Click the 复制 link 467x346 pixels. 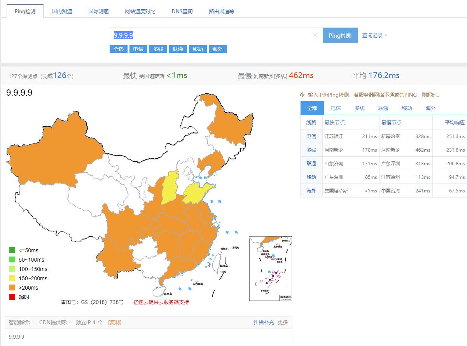pyautogui.click(x=115, y=322)
